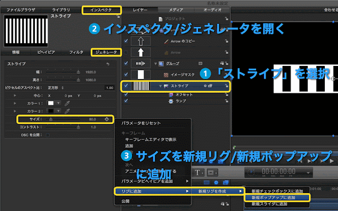
Task: Expand the カラー 1 parameter triangle
Action: (x=15, y=103)
